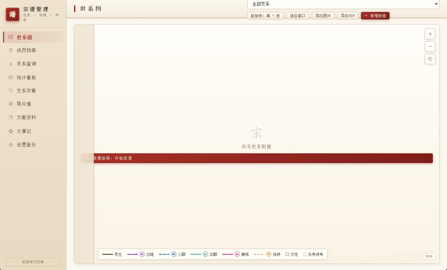
Task: Click the red 新增始祖，开始修谱 banner
Action: pyautogui.click(x=257, y=158)
